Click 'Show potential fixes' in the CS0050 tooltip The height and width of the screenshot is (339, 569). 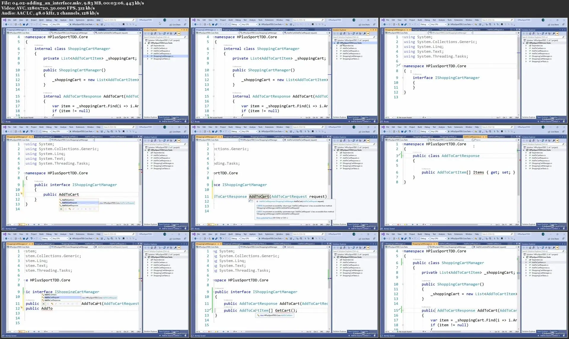point(264,218)
